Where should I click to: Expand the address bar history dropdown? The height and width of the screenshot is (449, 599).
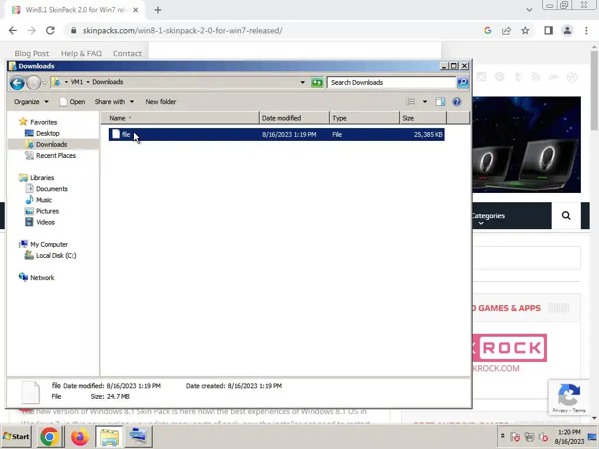[302, 82]
